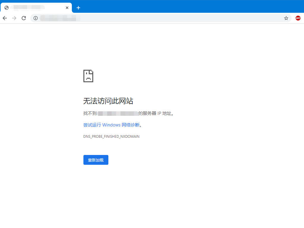Focus the address bar URL field

[160, 18]
